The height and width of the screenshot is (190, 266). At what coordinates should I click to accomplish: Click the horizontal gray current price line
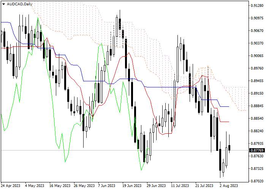coord(125,150)
